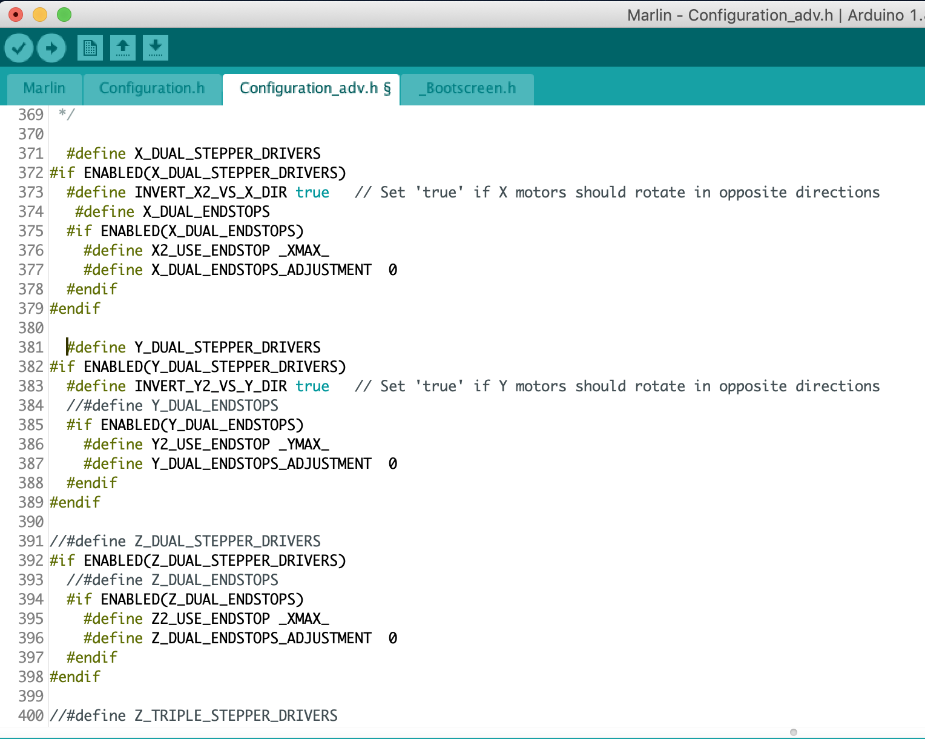Place cursor on Z_TRIPLE_STEPPER_DRIVERS line

pos(236,716)
